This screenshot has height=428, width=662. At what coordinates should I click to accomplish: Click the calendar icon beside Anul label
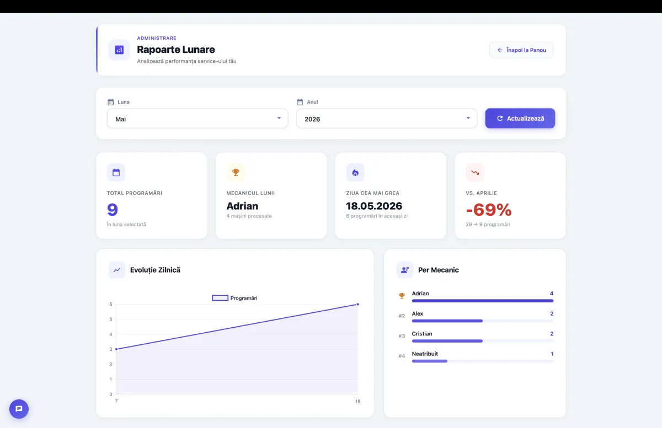point(300,102)
